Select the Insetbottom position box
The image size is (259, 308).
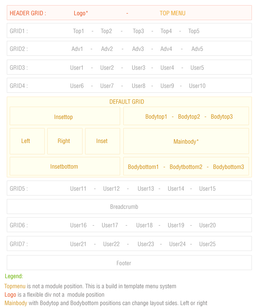65,167
